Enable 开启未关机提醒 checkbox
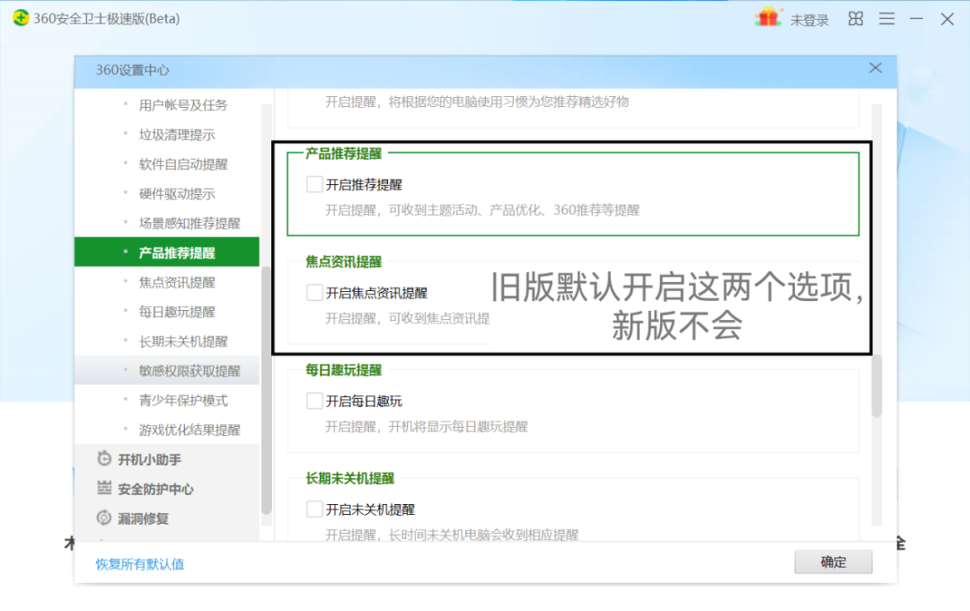 pos(314,509)
